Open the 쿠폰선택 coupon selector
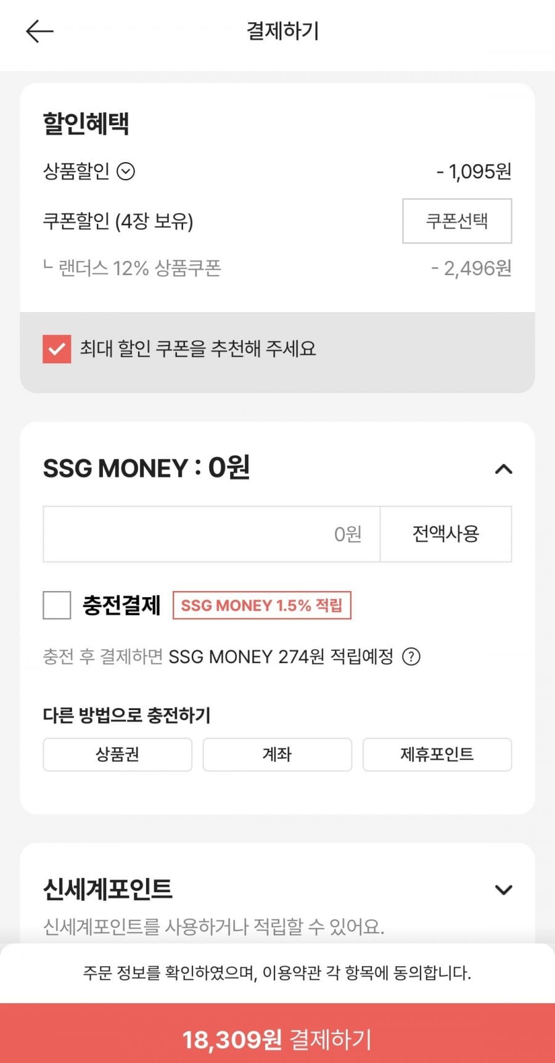The height and width of the screenshot is (1063, 555). 457,221
